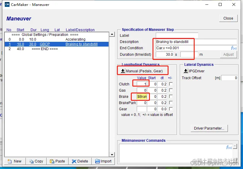Toggle the Gear +/- offset checkbox

pos(171,109)
